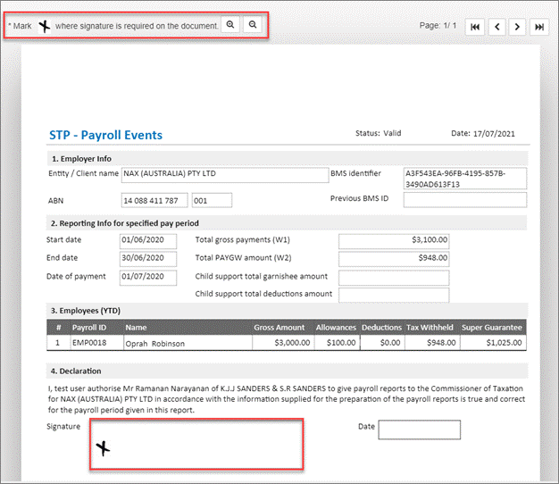Click the Child support total garnishee amount field
The width and height of the screenshot is (559, 484).
coord(394,278)
